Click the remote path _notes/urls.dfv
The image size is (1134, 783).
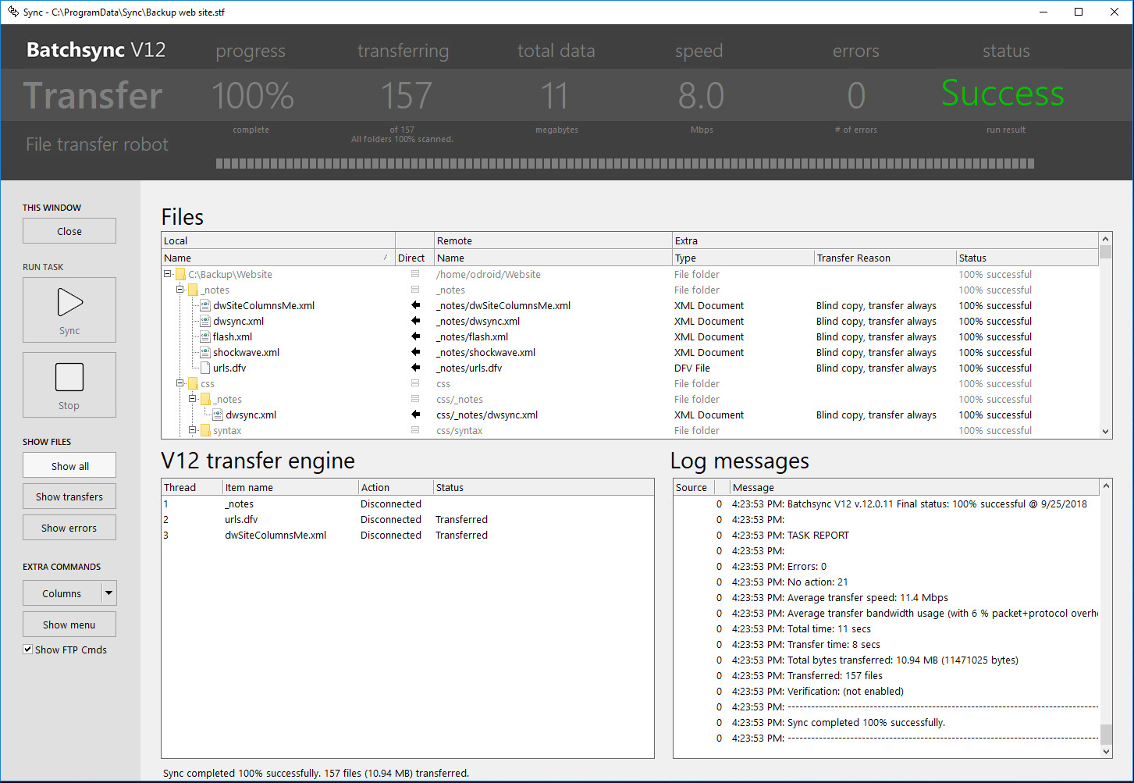[469, 368]
